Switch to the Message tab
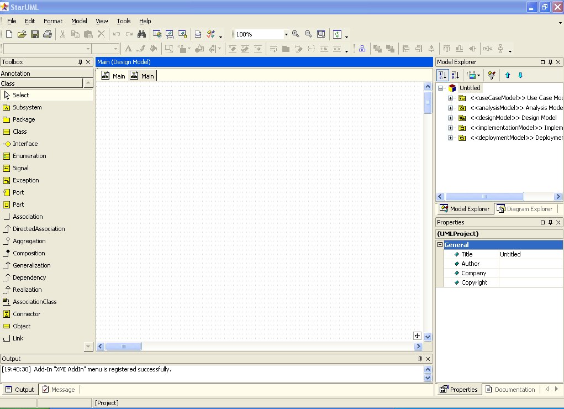 coord(59,390)
